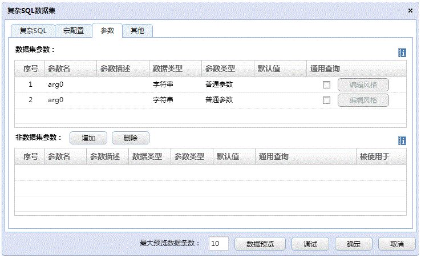
Task: Click 序号 cell 1 in the 数据集参数 table
Action: tap(30, 84)
